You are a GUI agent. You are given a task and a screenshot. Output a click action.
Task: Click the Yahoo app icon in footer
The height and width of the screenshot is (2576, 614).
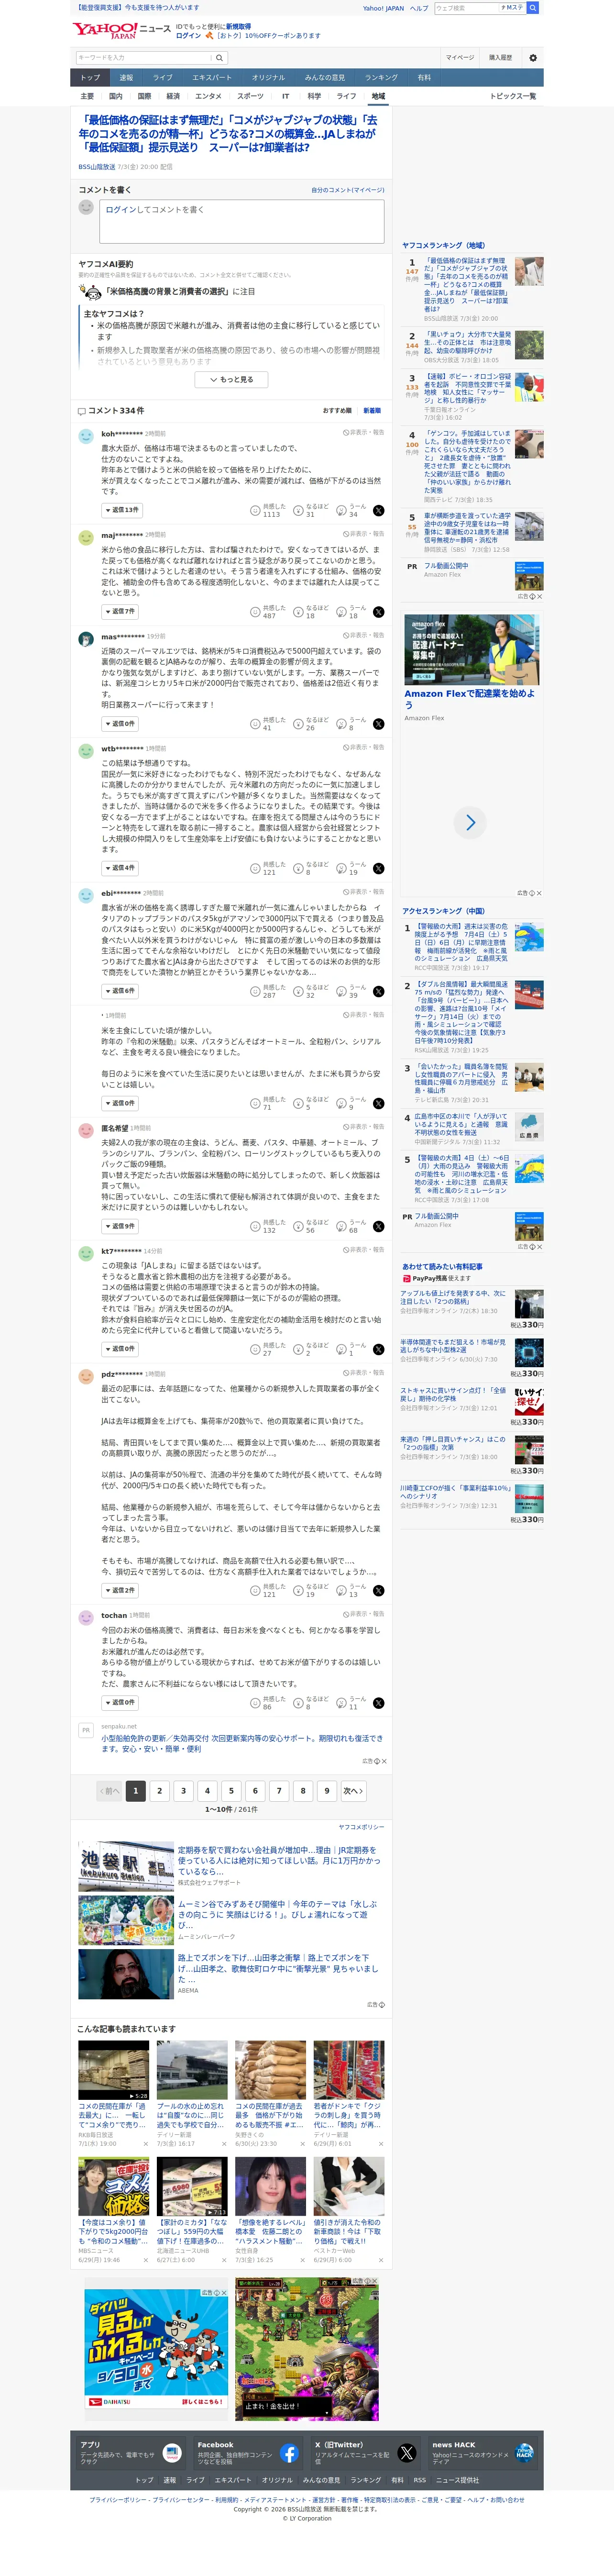point(171,2453)
